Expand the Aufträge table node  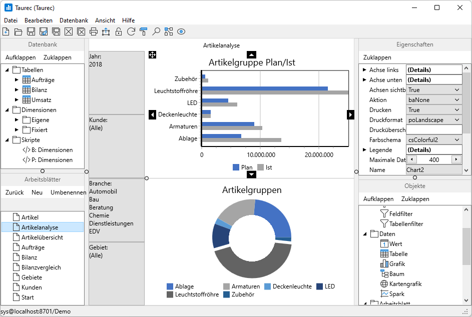click(17, 80)
